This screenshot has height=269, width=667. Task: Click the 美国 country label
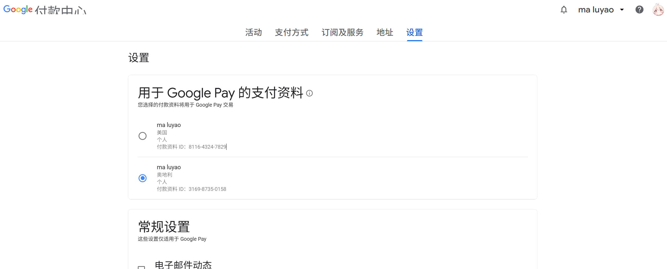162,133
